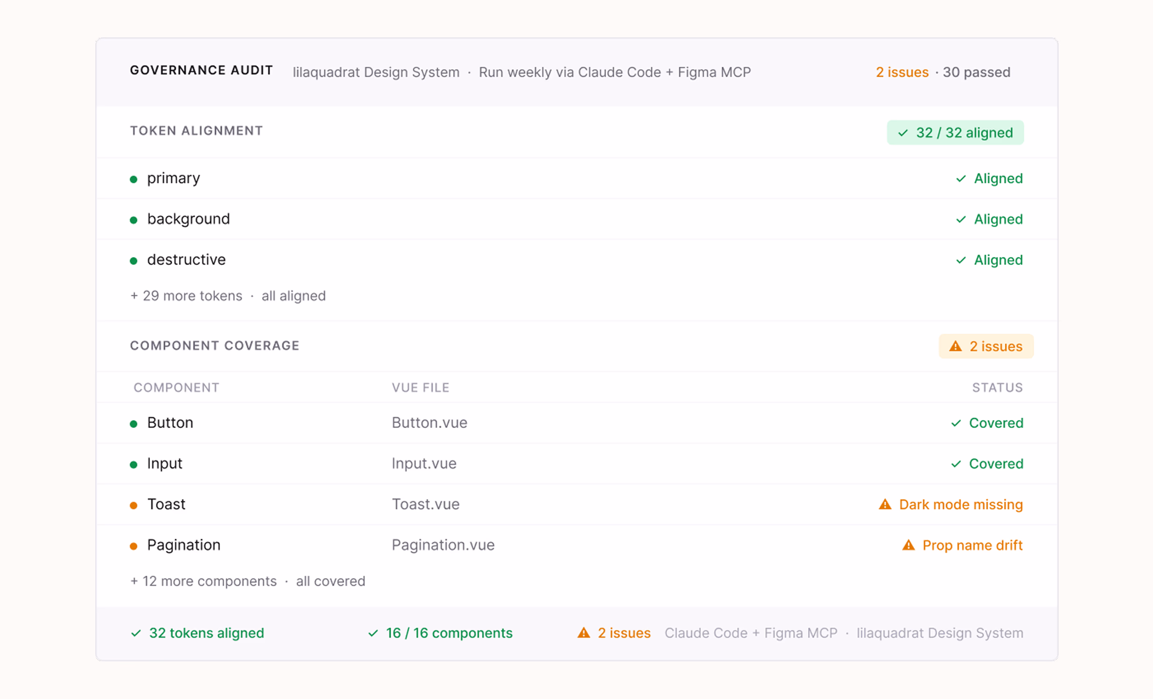
Task: Click the STATUS column header
Action: coord(997,387)
